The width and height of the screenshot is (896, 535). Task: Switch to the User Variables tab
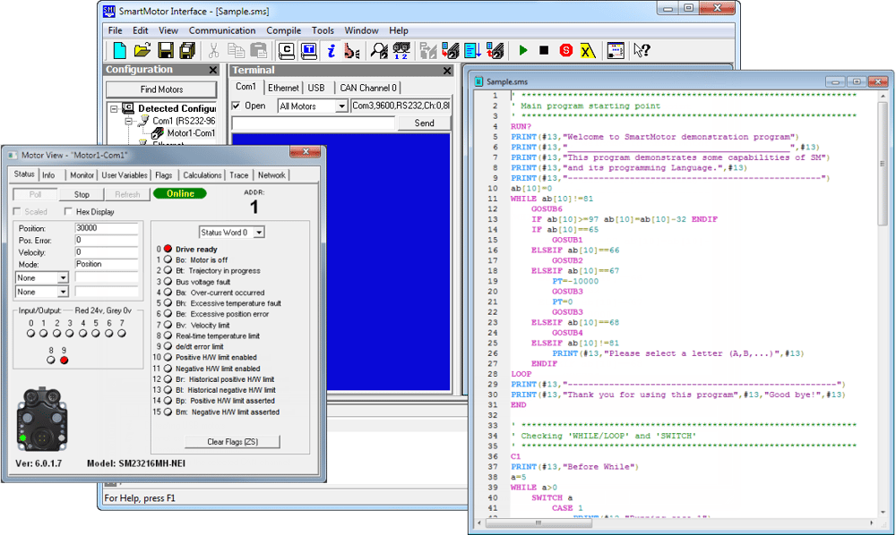(124, 175)
